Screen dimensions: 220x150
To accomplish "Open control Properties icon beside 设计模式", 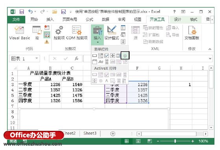I will [123, 28].
